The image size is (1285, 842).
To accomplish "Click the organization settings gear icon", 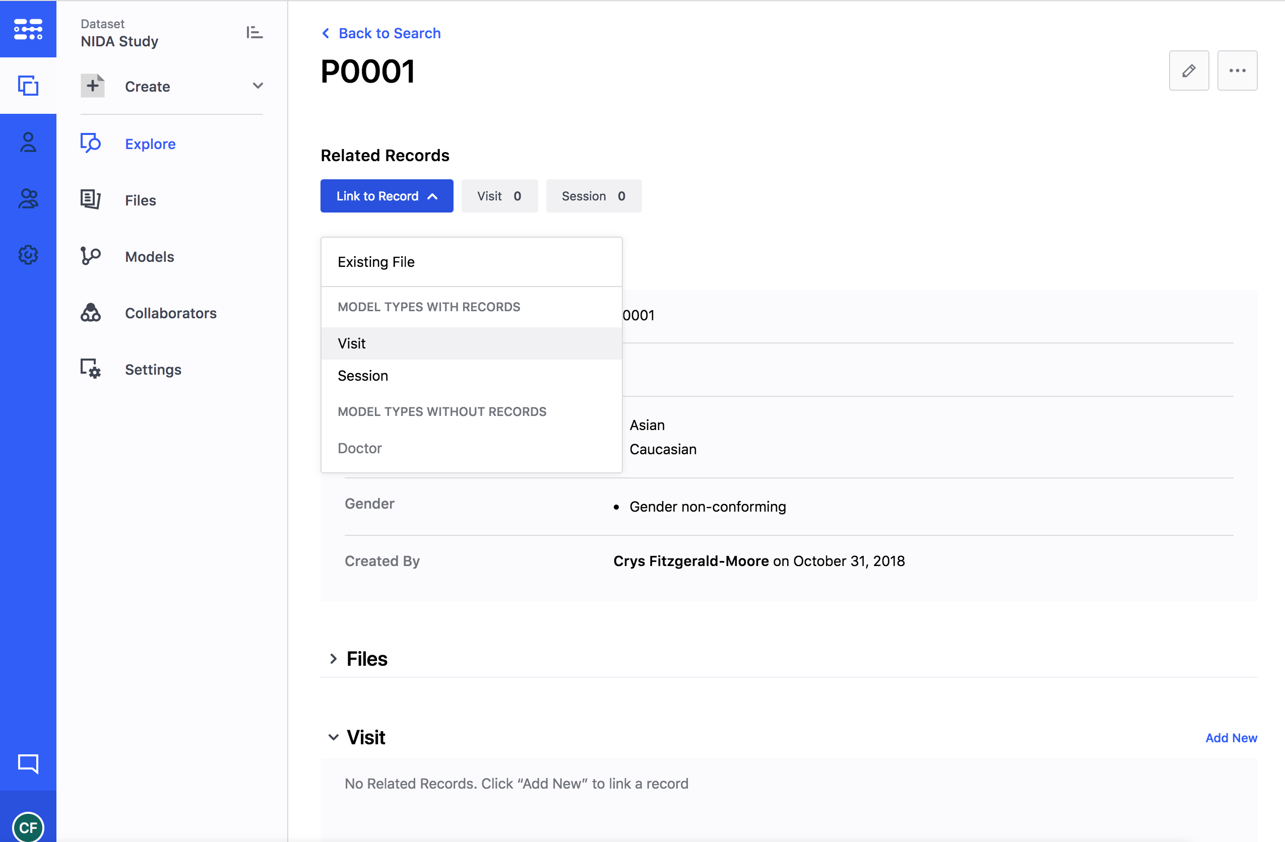I will point(28,255).
